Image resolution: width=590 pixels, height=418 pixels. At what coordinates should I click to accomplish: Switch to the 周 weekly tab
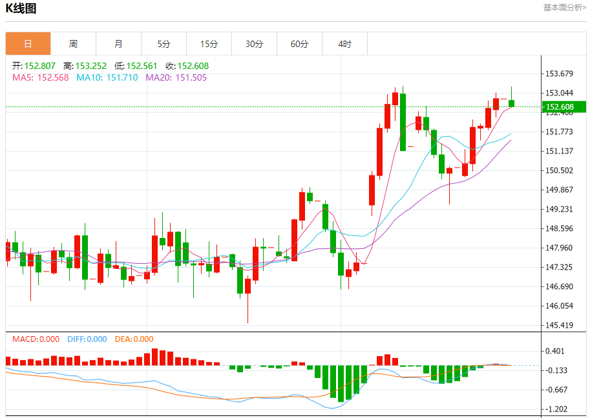74,44
